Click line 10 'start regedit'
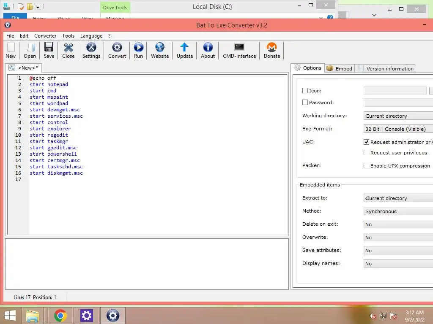 pyautogui.click(x=49, y=135)
